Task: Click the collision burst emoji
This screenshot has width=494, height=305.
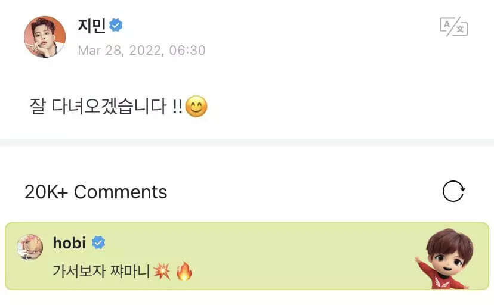Action: (162, 272)
